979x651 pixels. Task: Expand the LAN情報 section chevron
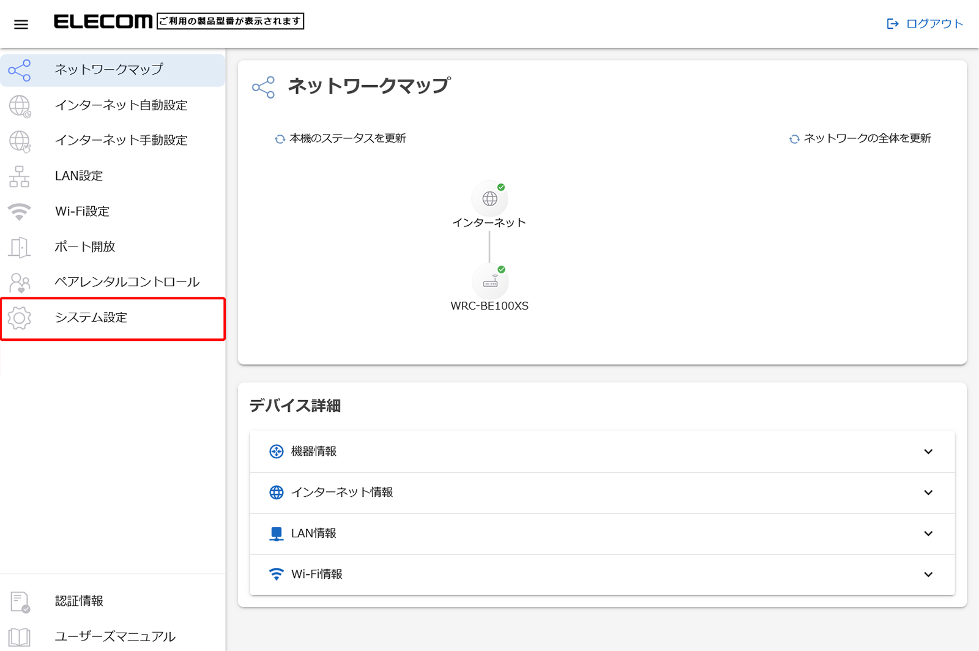pos(928,534)
